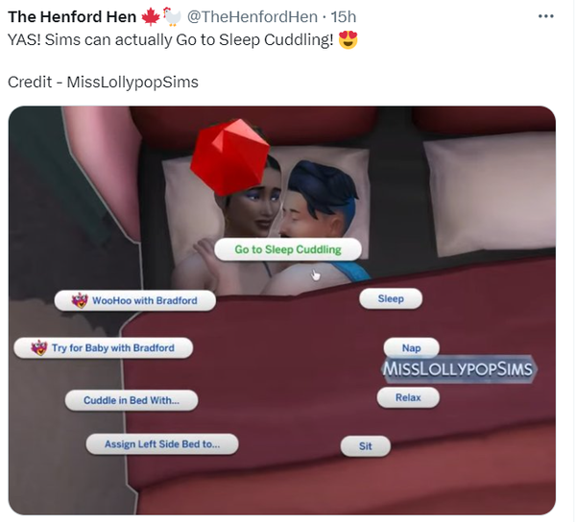Expand Assign Left Side Bed to... submenu

(162, 444)
